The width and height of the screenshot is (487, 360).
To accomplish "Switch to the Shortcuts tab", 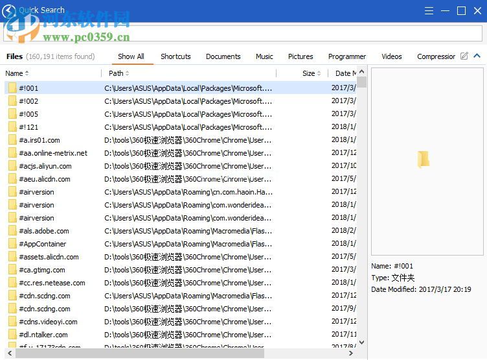I will click(176, 56).
